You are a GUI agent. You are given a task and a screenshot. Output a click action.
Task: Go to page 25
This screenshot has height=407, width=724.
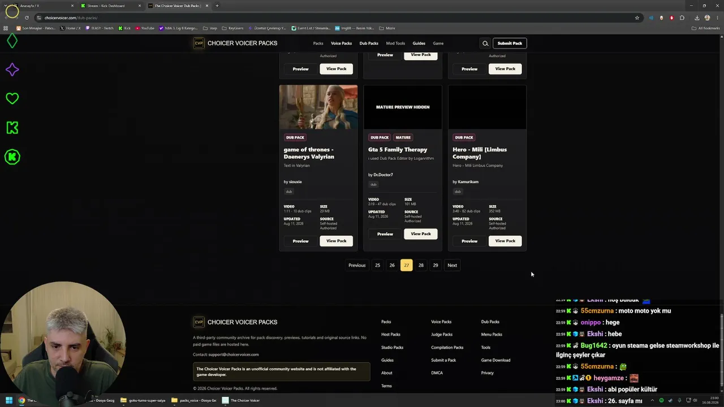click(377, 265)
